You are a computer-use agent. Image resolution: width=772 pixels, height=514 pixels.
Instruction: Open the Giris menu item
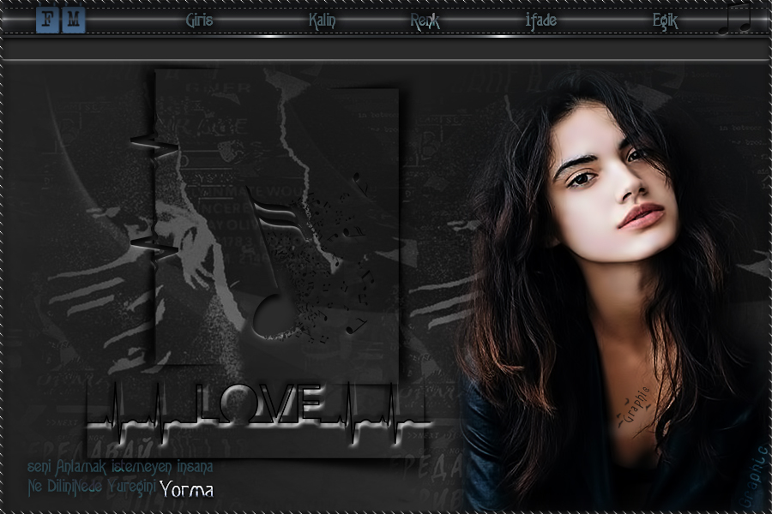point(200,21)
